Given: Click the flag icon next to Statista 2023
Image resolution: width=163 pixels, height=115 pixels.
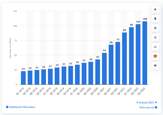Looking at the screenshot, I should pyautogui.click(x=156, y=102).
